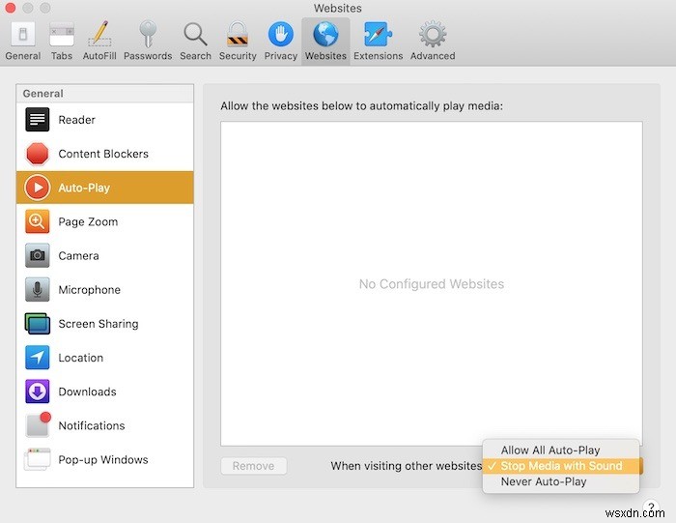Screen dimensions: 676x523
Task: Open the Search magnifier icon
Action: pos(195,34)
